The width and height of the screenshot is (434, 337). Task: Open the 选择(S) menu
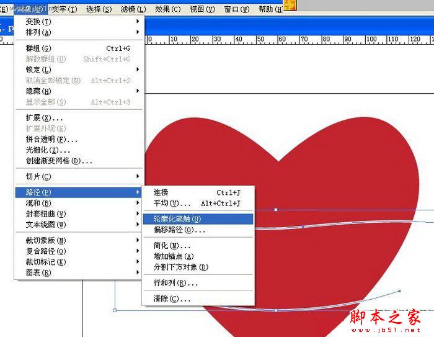pyautogui.click(x=99, y=9)
